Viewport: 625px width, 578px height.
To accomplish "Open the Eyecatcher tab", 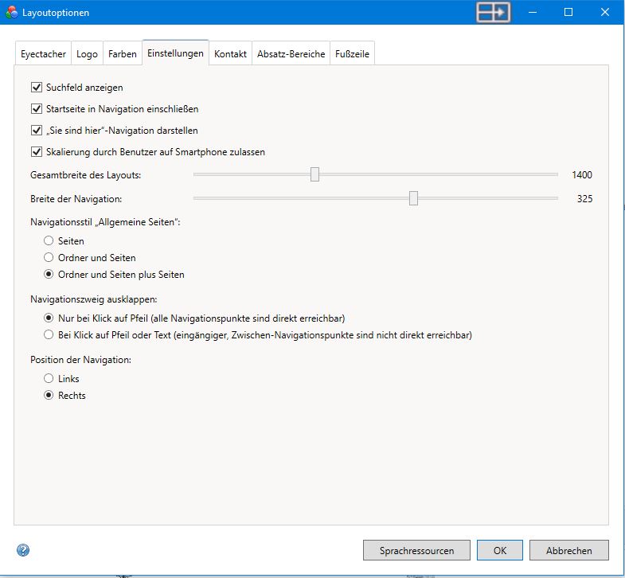I will (43, 54).
